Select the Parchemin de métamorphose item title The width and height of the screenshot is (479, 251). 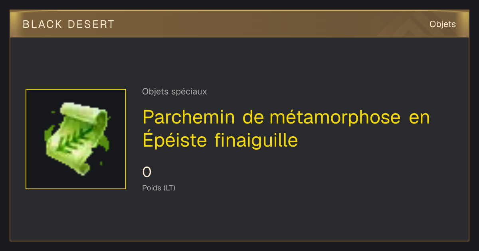coord(286,128)
